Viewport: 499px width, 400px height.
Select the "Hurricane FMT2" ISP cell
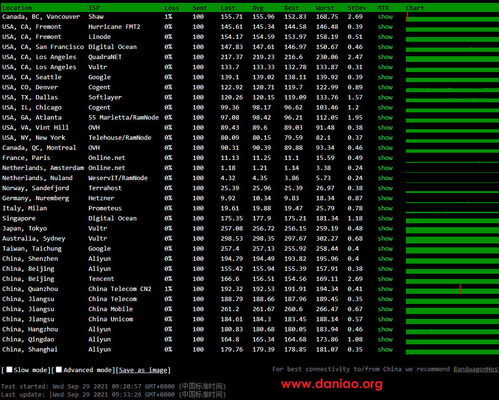[x=114, y=27]
